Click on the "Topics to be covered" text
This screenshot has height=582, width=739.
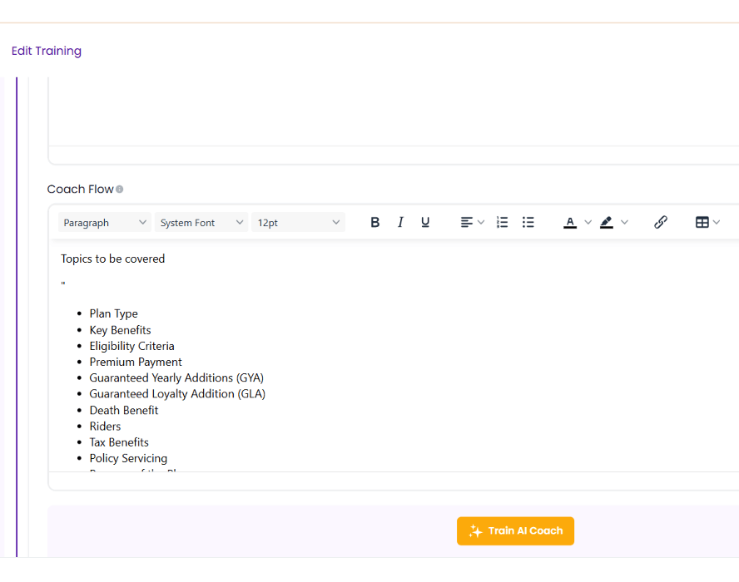[x=113, y=259]
